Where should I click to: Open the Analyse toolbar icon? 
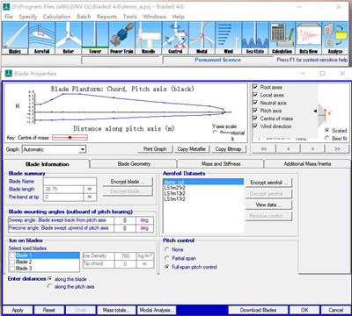tap(335, 39)
